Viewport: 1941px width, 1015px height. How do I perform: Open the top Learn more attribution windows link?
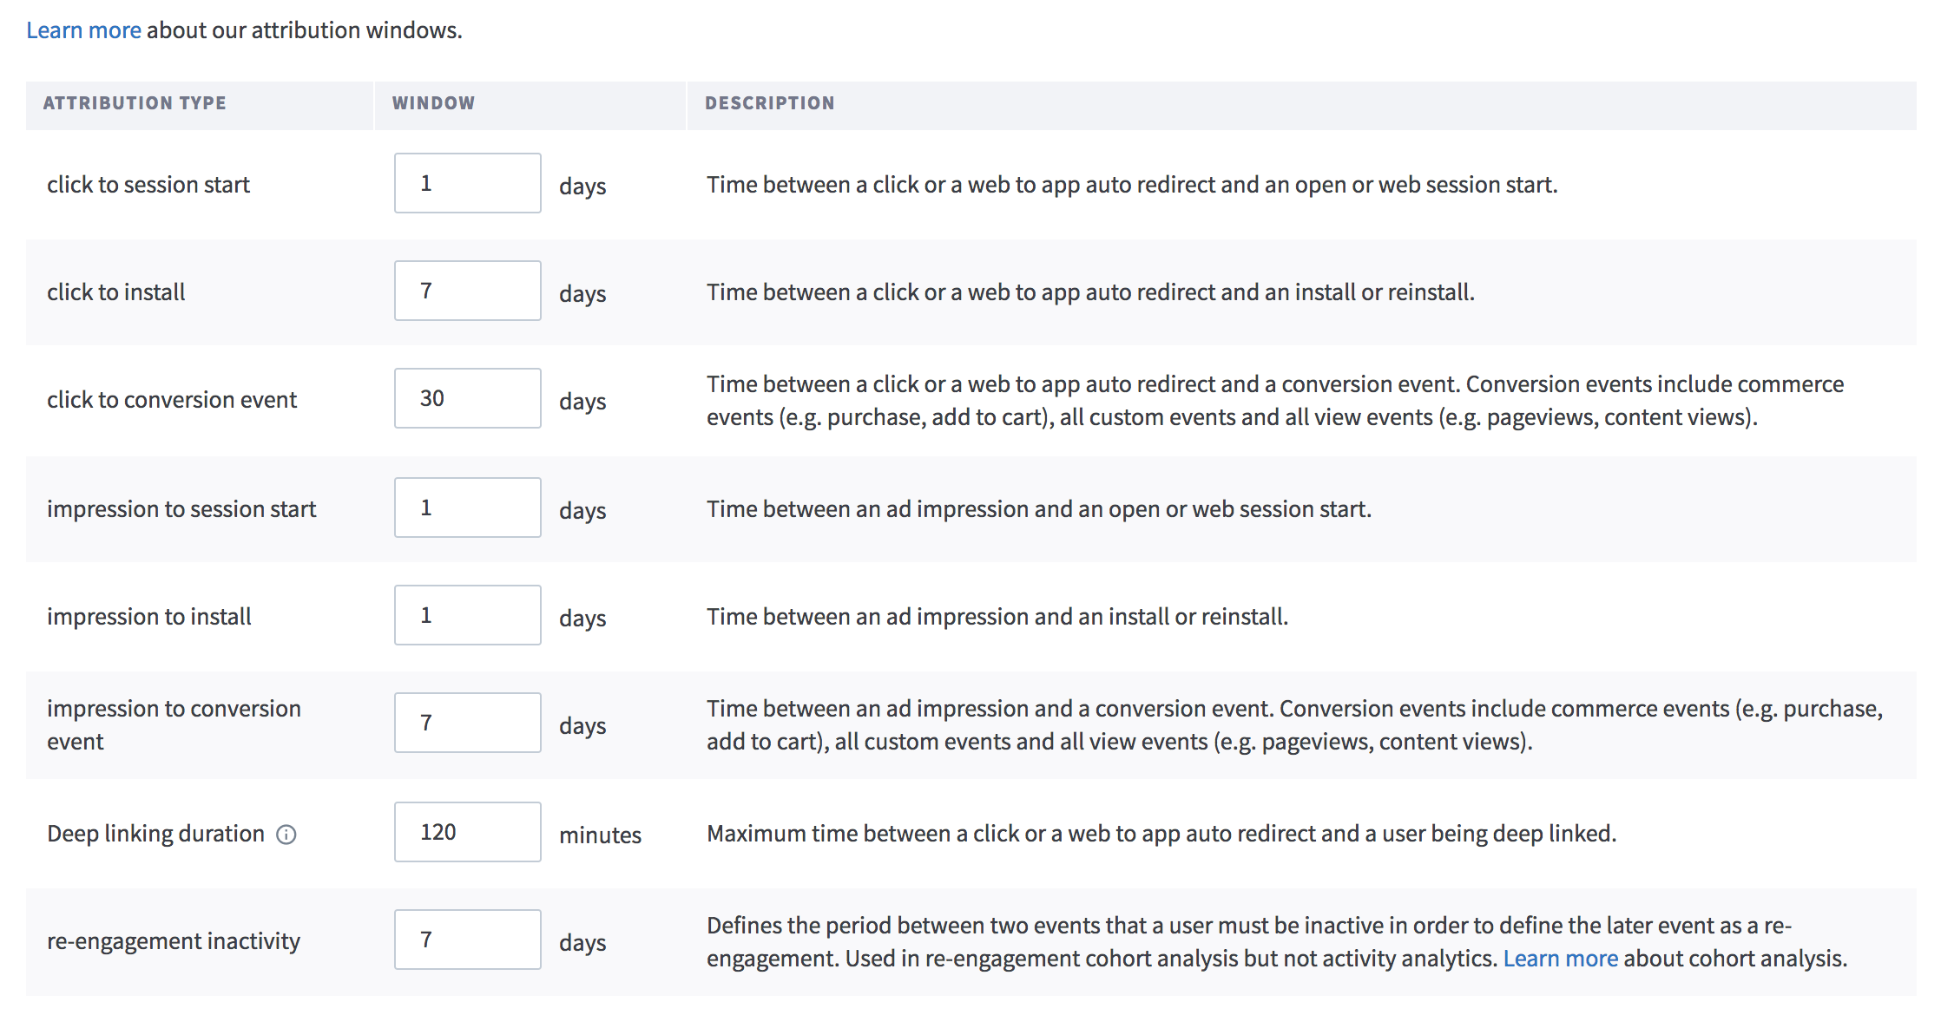83,30
